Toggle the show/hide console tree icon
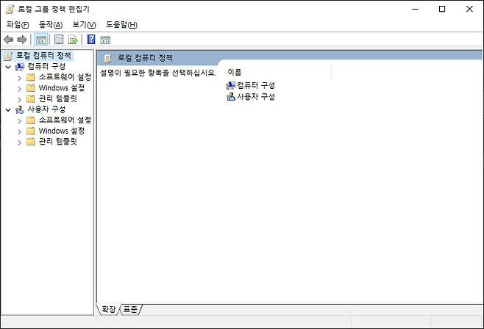Image resolution: width=484 pixels, height=329 pixels. 41,40
